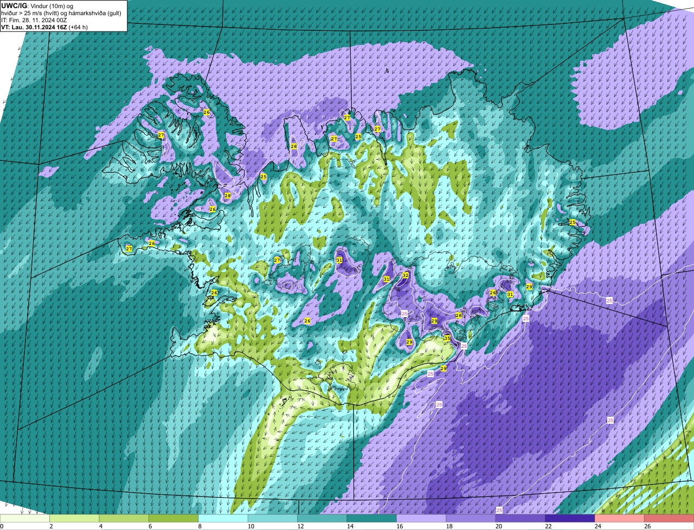The width and height of the screenshot is (694, 530).
Task: Select the 4–6 m/s legend color swatch
Action: pyautogui.click(x=124, y=519)
